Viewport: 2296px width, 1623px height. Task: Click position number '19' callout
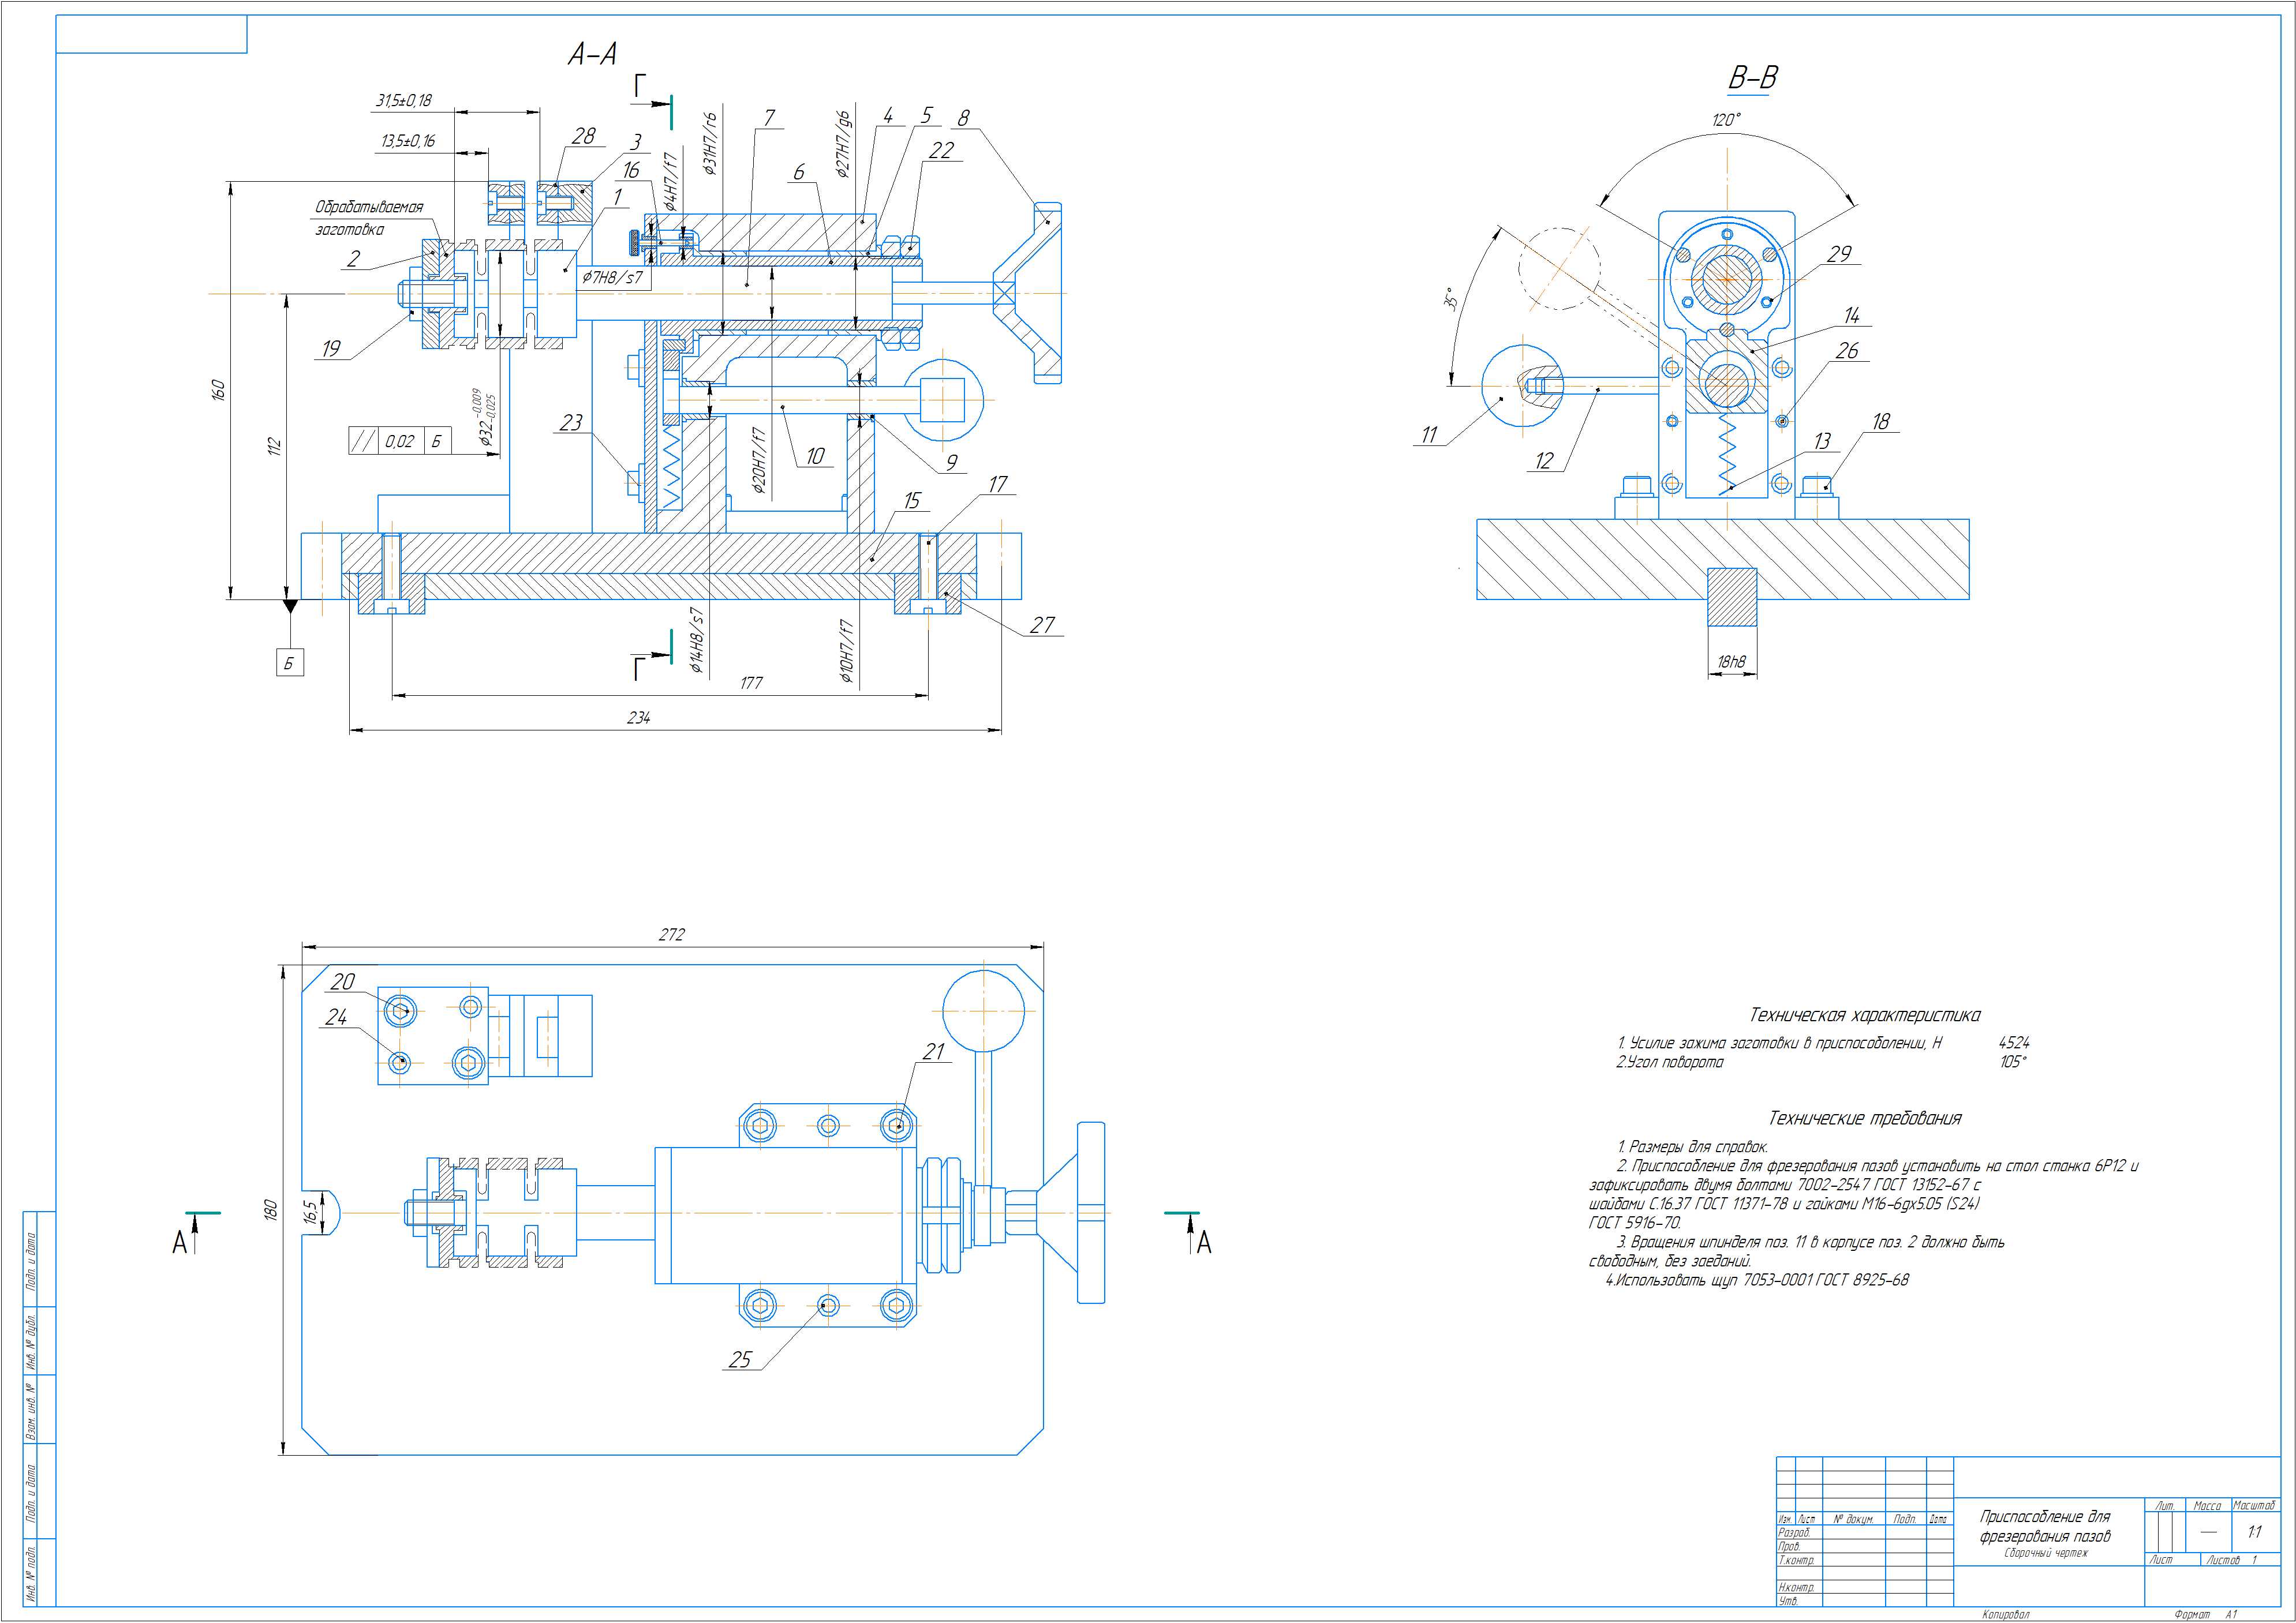point(331,349)
